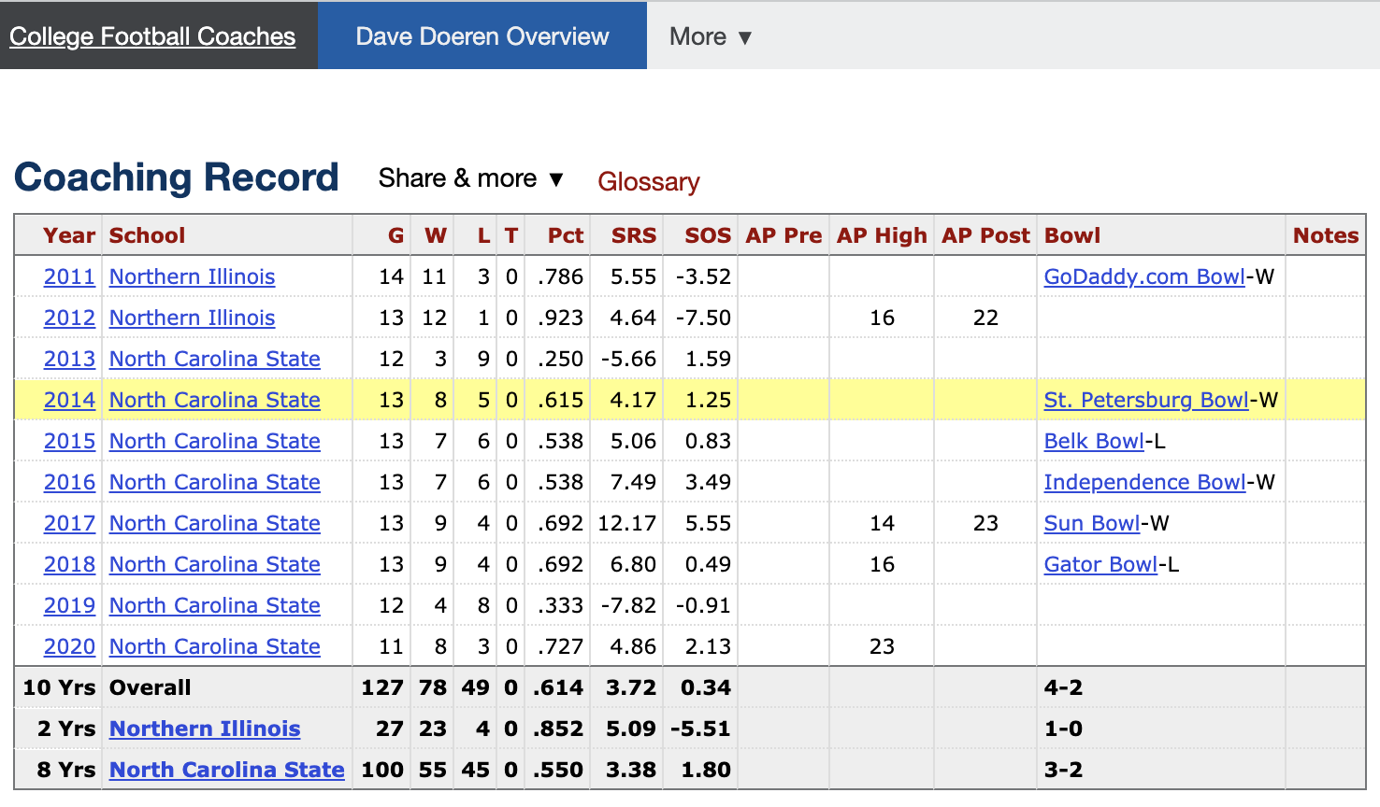Image resolution: width=1380 pixels, height=807 pixels.
Task: Select the Dave Doeren Overview tab
Action: (482, 36)
